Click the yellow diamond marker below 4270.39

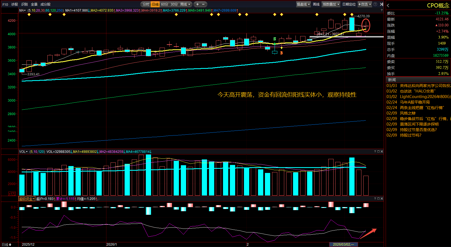(352, 15)
